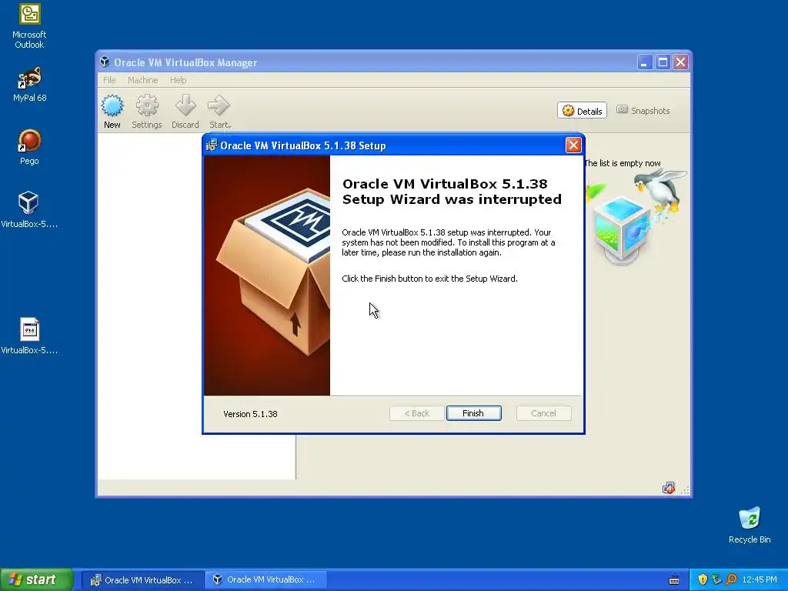Click Finish to exit the Setup Wizard
The width and height of the screenshot is (788, 591).
coord(473,413)
